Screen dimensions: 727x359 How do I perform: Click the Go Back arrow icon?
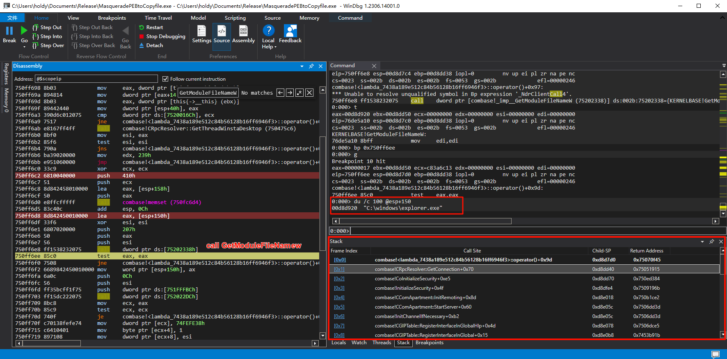tap(126, 31)
